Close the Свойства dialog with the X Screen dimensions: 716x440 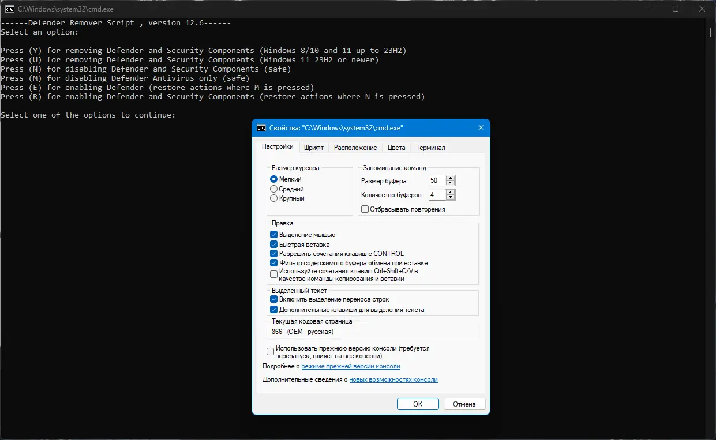pos(481,128)
